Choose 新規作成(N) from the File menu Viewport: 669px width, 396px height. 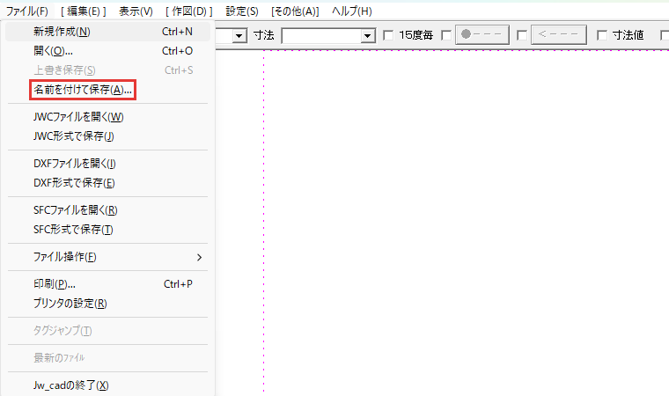107,32
